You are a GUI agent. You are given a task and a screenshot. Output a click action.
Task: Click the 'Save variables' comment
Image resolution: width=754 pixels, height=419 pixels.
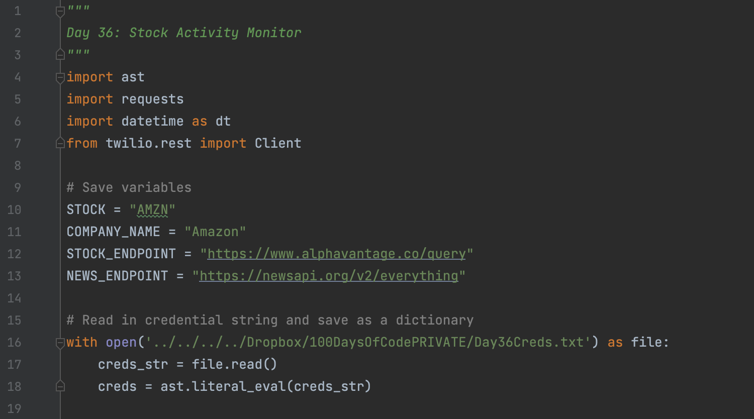click(x=129, y=187)
